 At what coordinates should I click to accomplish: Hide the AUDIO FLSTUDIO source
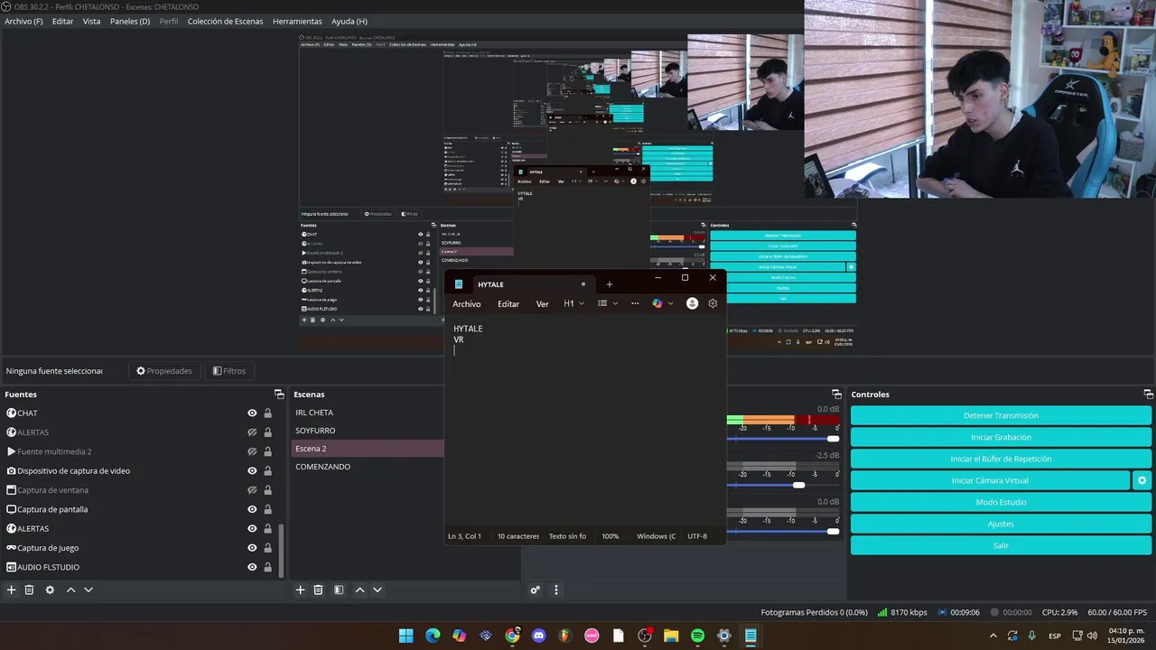(x=252, y=567)
